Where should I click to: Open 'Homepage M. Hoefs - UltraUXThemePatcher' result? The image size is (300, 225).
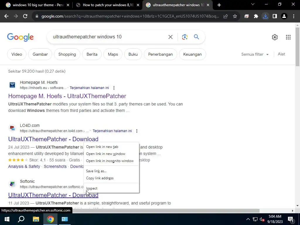point(67,96)
